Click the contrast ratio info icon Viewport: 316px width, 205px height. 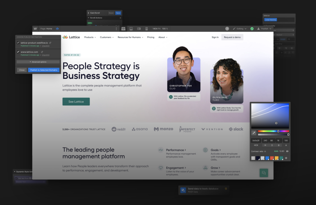pos(265,151)
